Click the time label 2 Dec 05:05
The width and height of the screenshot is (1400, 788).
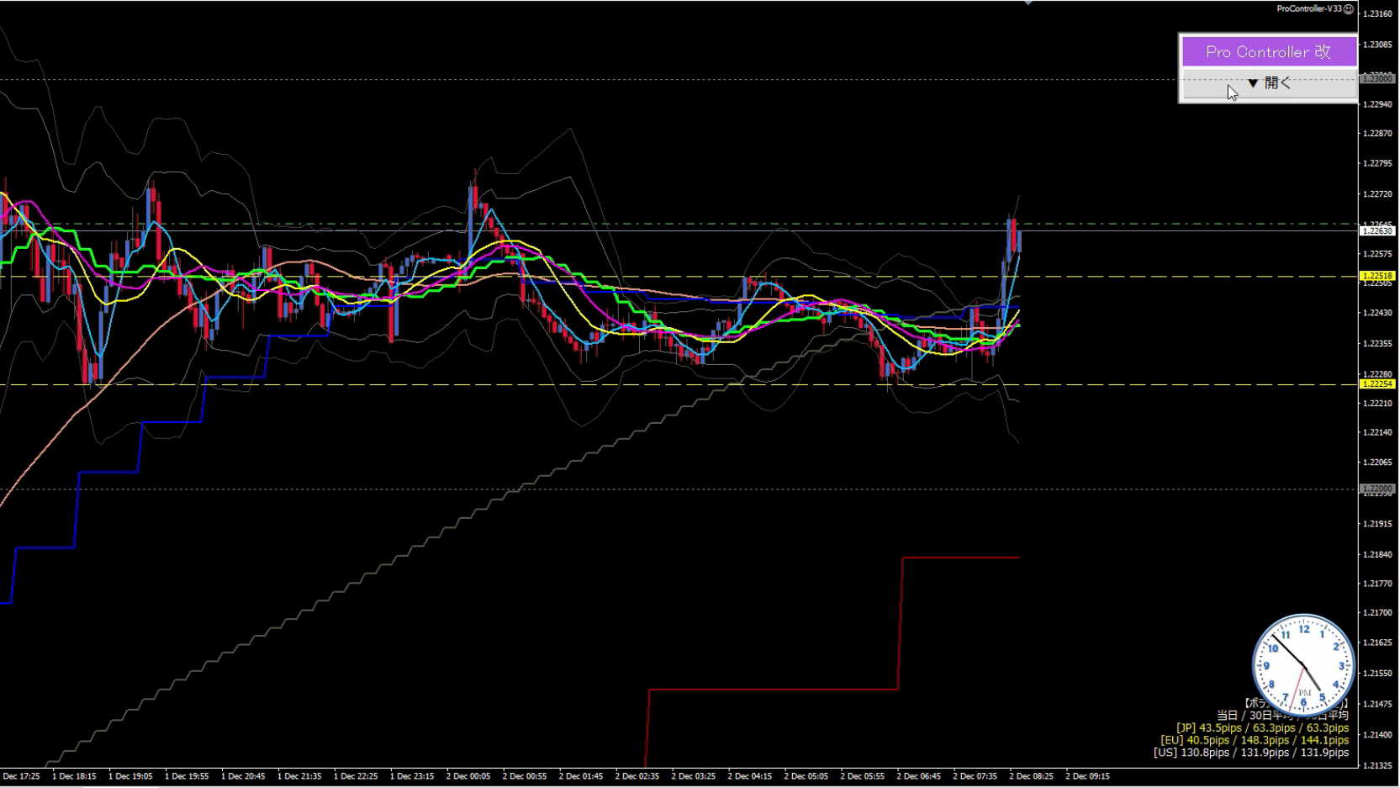click(x=806, y=776)
